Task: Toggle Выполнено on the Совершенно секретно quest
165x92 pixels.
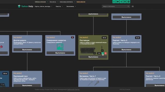Action: click(60, 53)
